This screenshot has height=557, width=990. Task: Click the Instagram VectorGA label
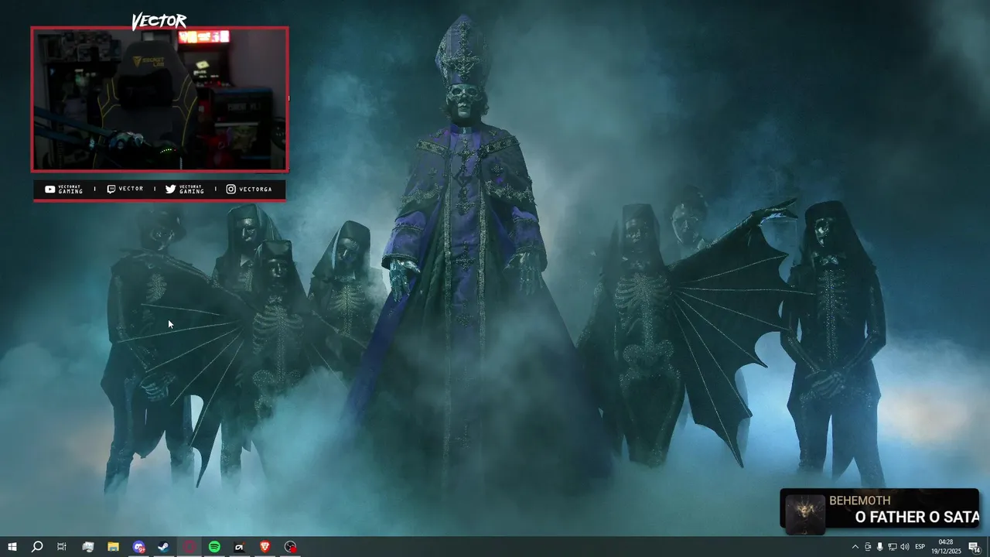click(x=249, y=189)
